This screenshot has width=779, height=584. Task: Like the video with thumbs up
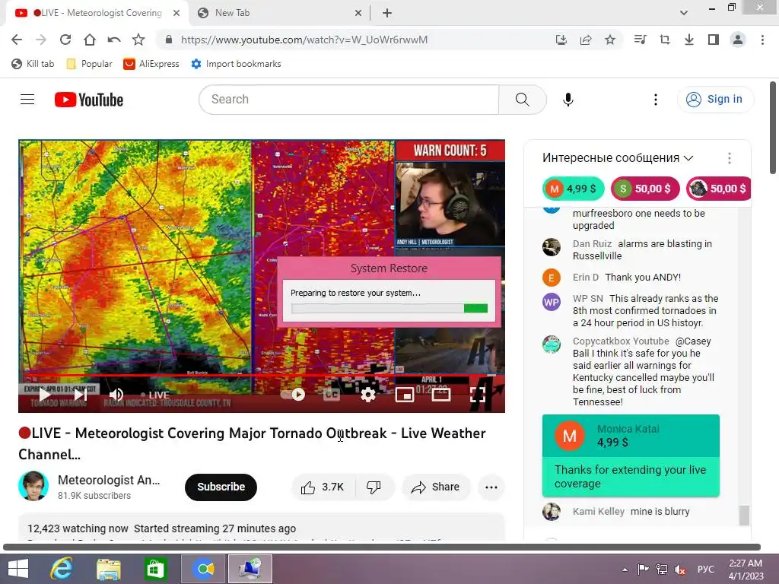click(x=323, y=487)
